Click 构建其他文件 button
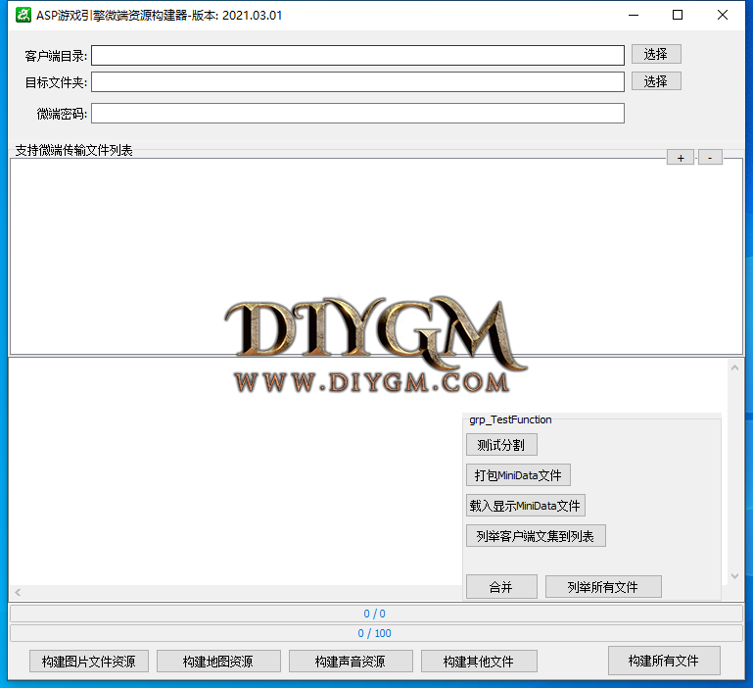 (x=479, y=662)
